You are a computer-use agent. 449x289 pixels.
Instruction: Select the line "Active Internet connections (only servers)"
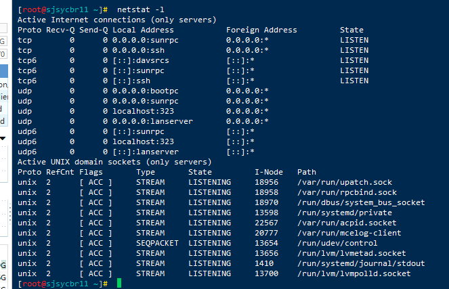117,20
